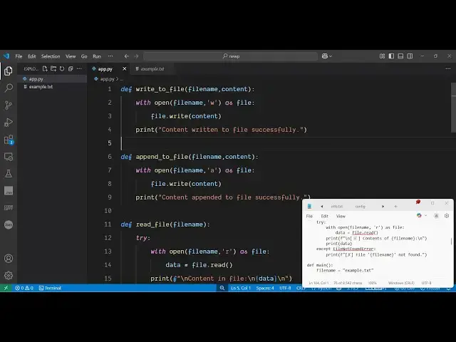Viewport: 456px width, 342px height.
Task: Select app.py in the Explorer tree
Action: (52, 79)
